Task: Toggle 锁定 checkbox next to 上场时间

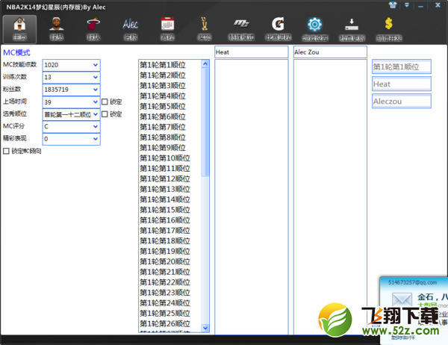Action: [105, 102]
